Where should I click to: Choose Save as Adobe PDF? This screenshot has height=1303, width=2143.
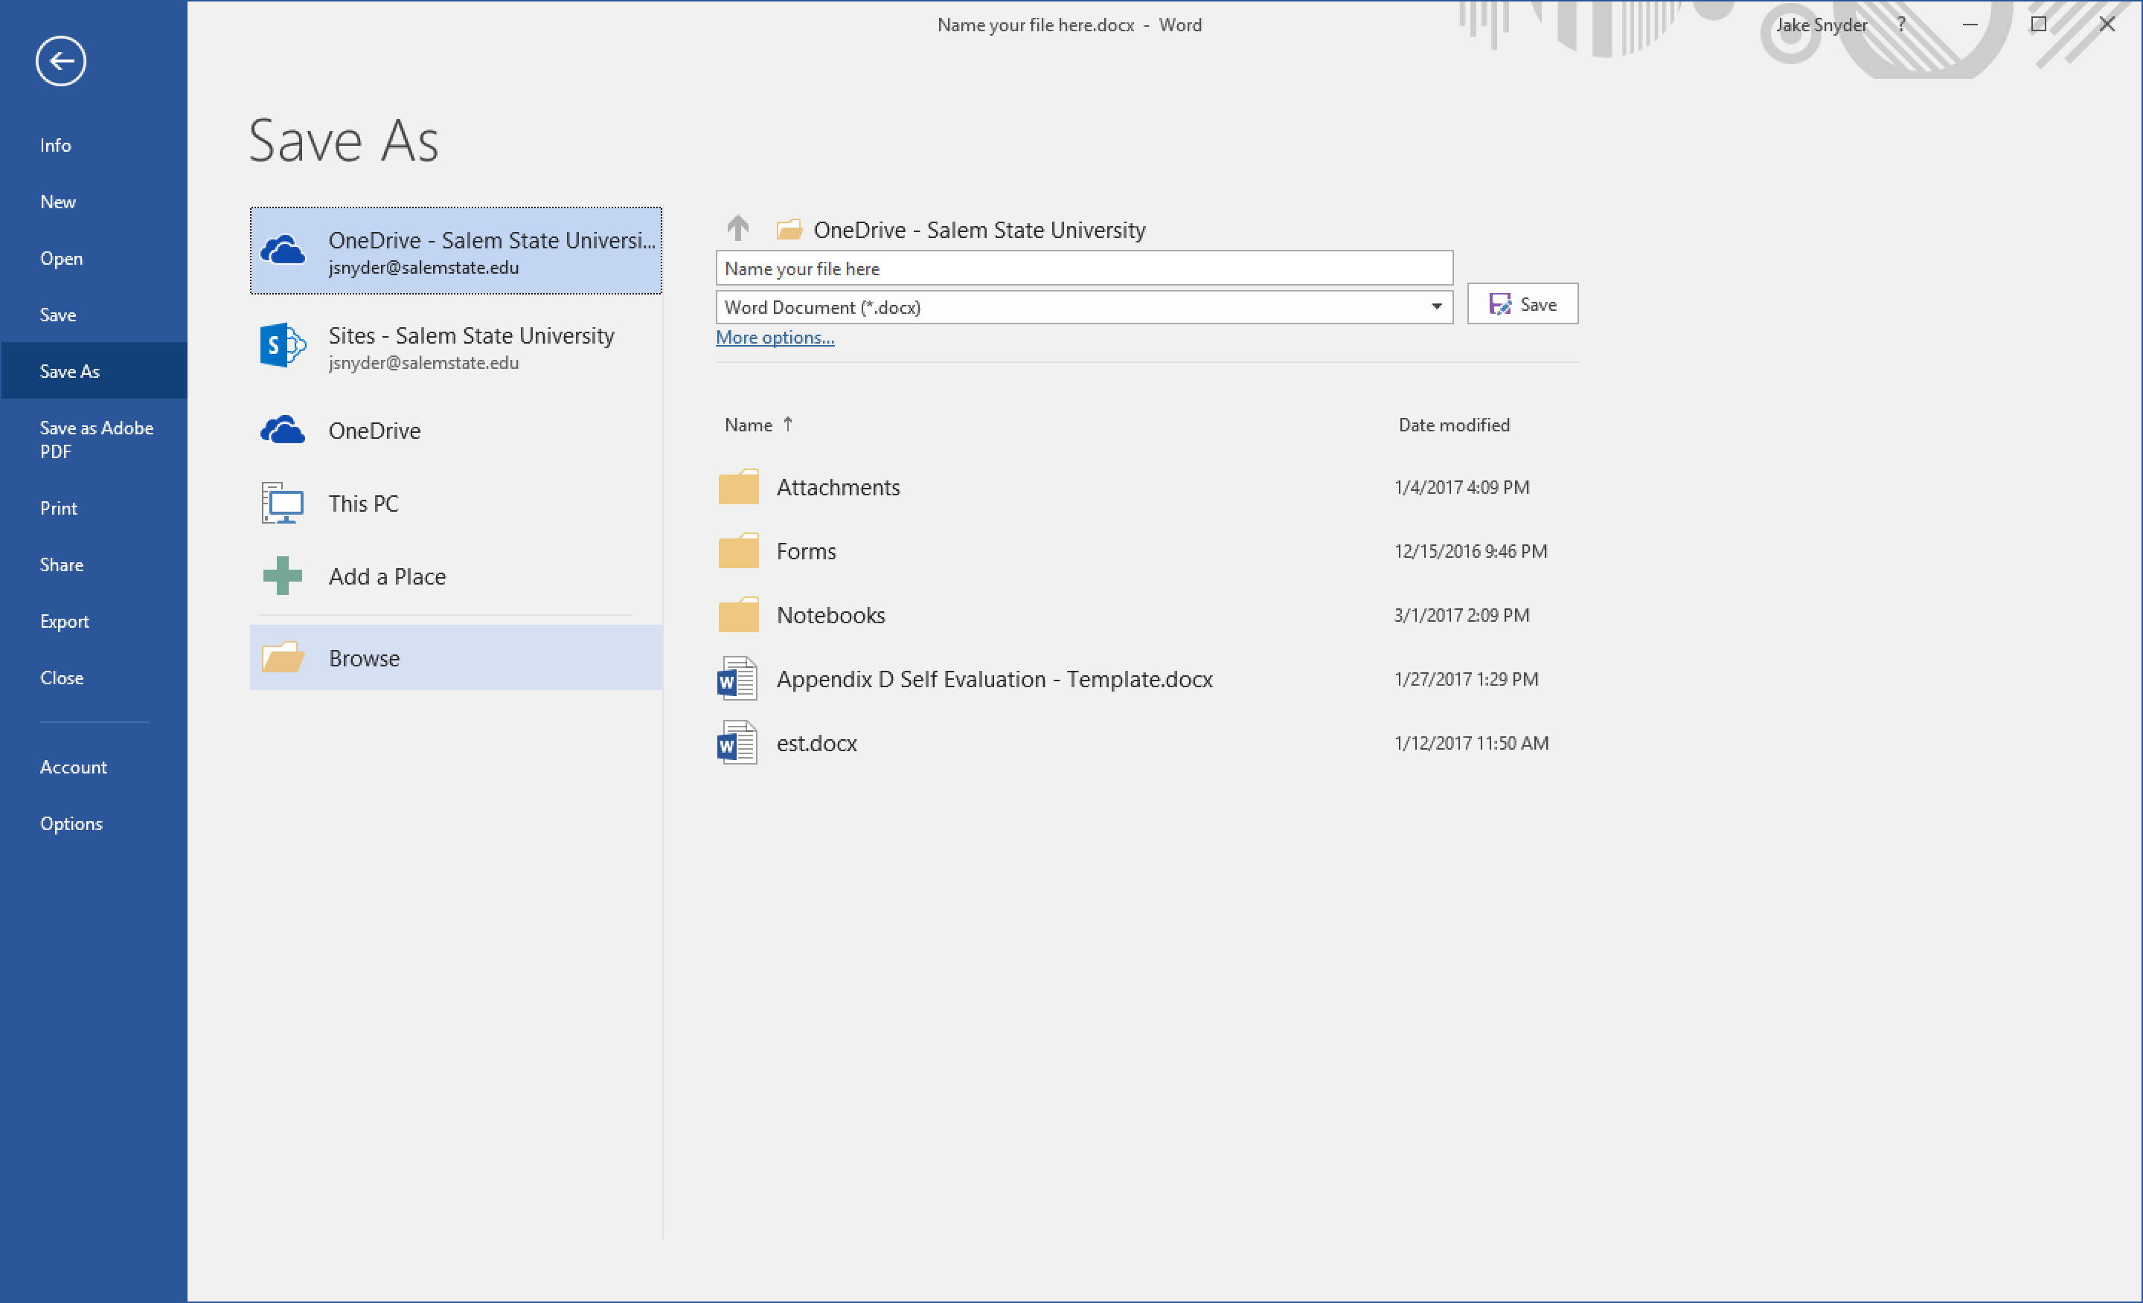pyautogui.click(x=97, y=440)
